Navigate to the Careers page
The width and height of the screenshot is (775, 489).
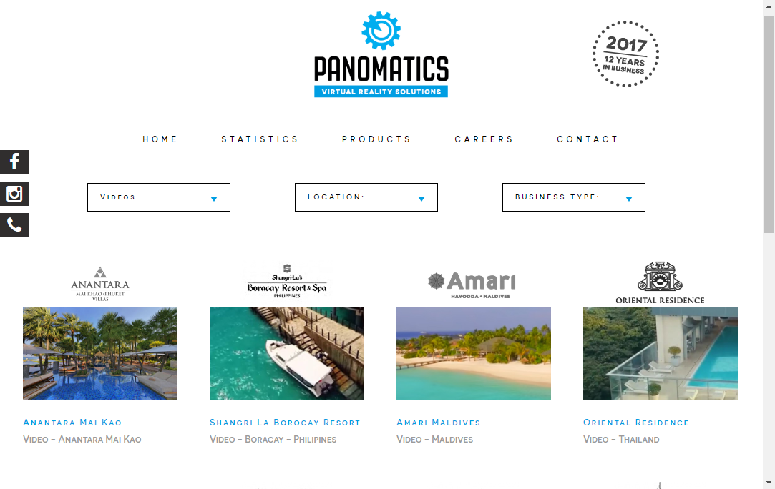[484, 139]
